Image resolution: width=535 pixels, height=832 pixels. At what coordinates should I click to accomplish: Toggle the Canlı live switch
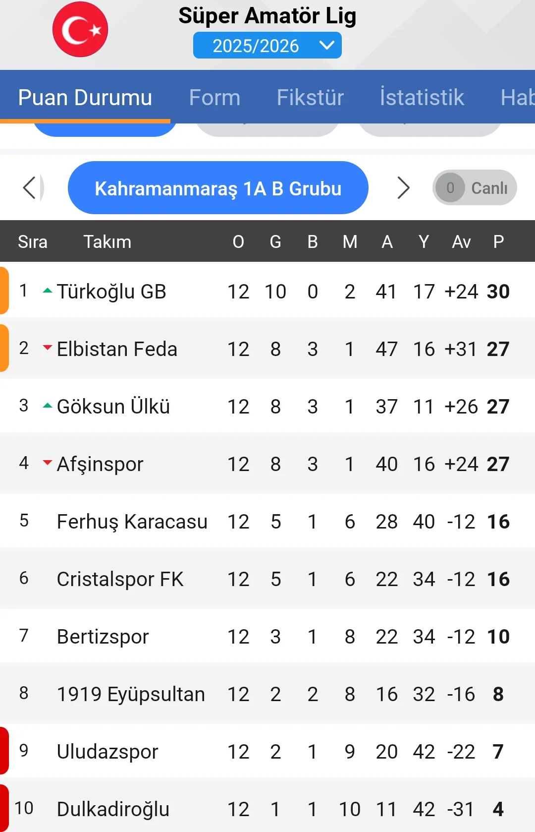pos(474,188)
